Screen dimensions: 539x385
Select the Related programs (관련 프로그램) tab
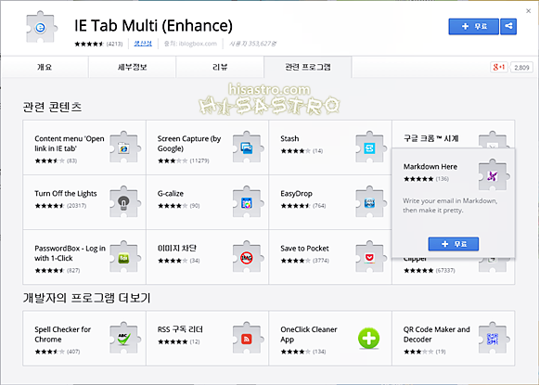tap(308, 67)
